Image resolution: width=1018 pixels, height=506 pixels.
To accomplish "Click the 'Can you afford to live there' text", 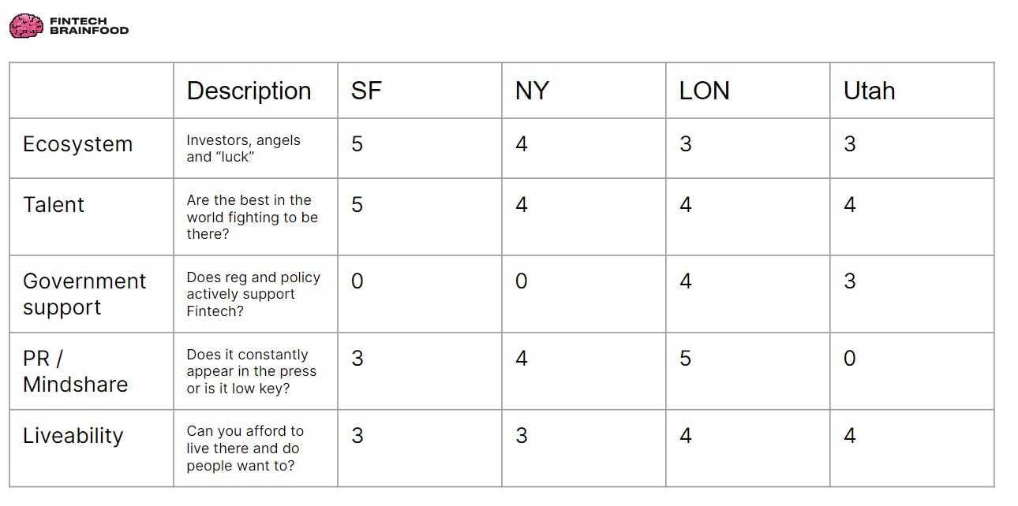I will pos(245,440).
